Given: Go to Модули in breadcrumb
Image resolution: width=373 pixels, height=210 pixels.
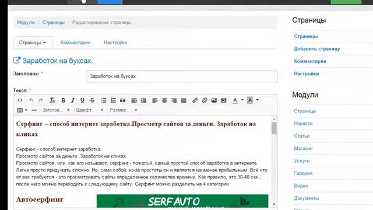Looking at the screenshot, I should pyautogui.click(x=26, y=22).
